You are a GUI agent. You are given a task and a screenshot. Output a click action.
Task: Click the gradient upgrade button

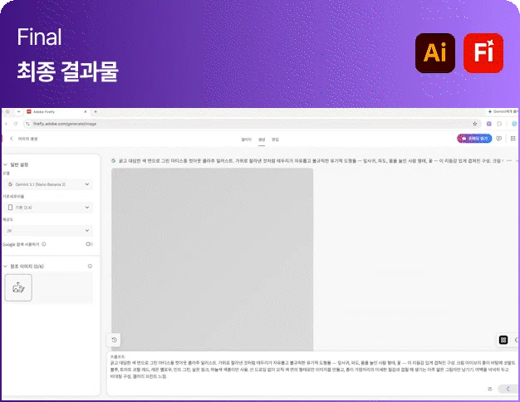point(474,139)
